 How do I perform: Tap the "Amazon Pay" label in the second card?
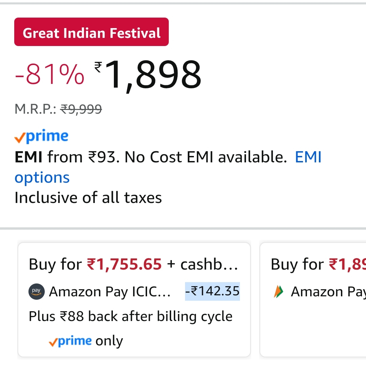(x=328, y=291)
